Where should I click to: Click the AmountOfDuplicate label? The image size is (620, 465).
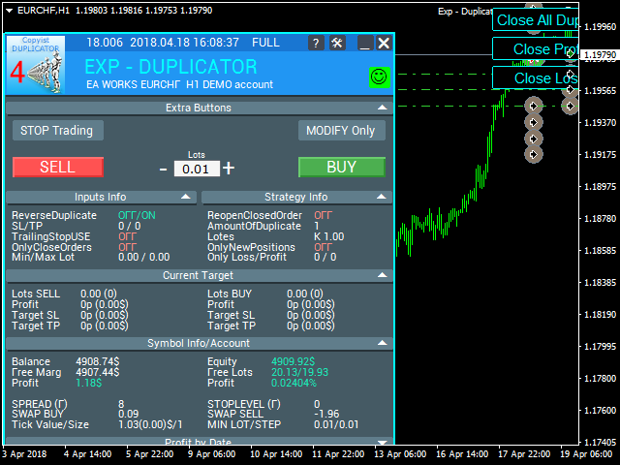pos(254,226)
